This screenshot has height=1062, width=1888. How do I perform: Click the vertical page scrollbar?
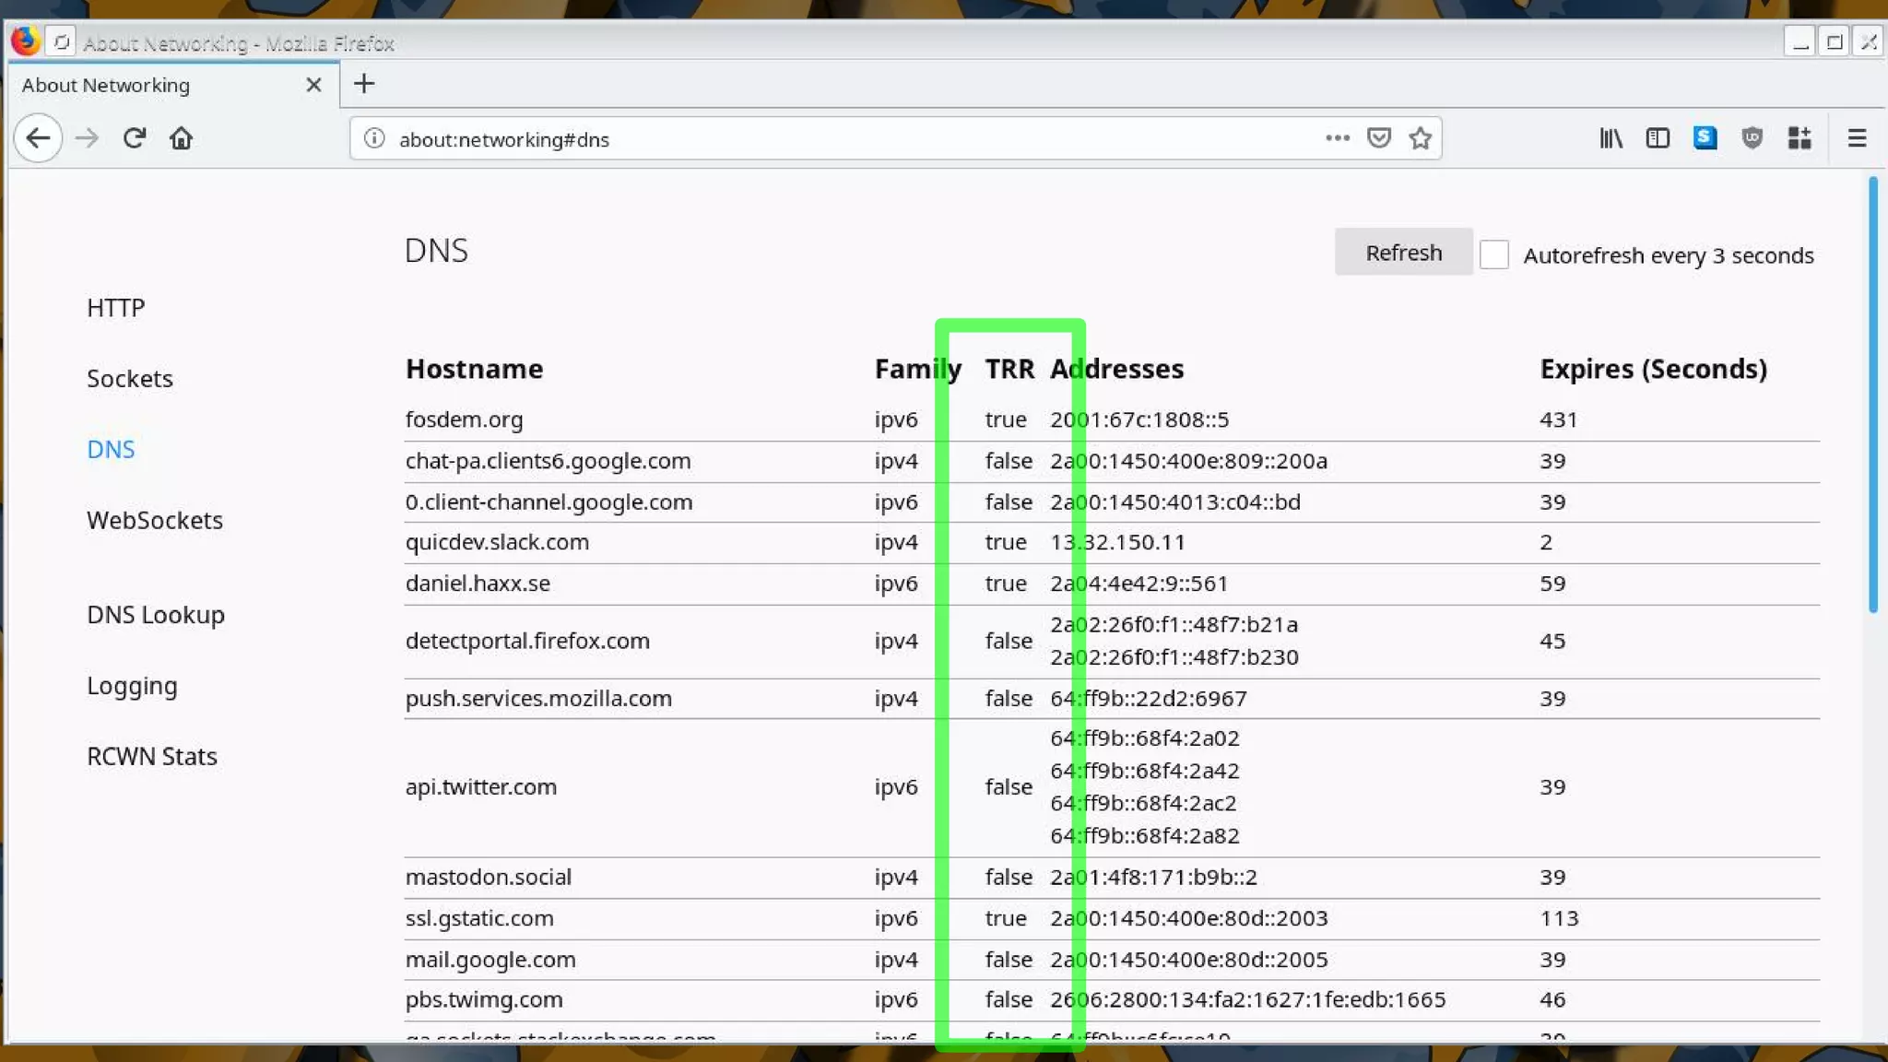pyautogui.click(x=1872, y=396)
